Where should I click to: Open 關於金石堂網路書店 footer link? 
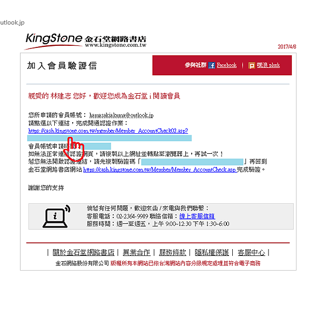(83, 252)
